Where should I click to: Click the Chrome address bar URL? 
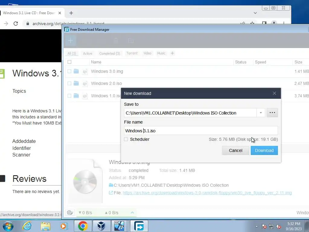(68, 24)
